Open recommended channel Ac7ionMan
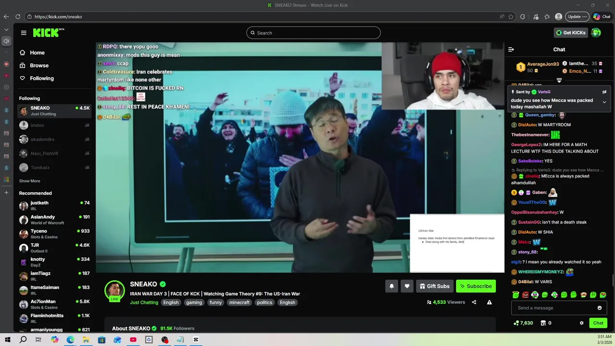 tap(54, 304)
